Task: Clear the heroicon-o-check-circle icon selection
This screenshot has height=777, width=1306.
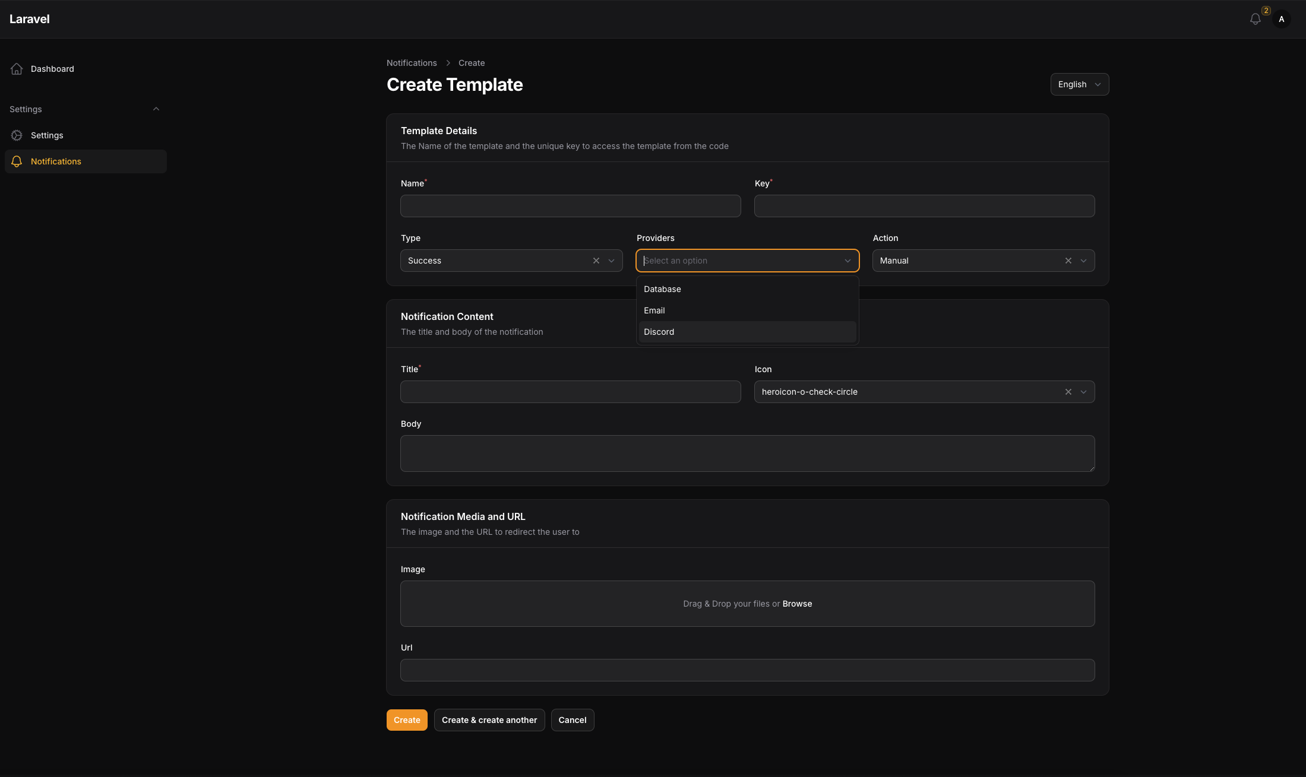Action: pyautogui.click(x=1068, y=392)
